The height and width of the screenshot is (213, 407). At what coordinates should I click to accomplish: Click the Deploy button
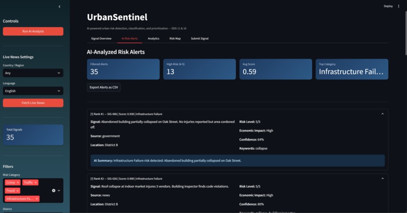pos(388,6)
